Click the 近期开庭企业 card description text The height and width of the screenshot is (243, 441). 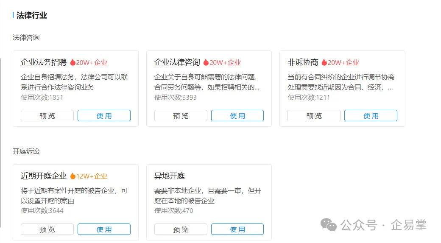pos(74,196)
